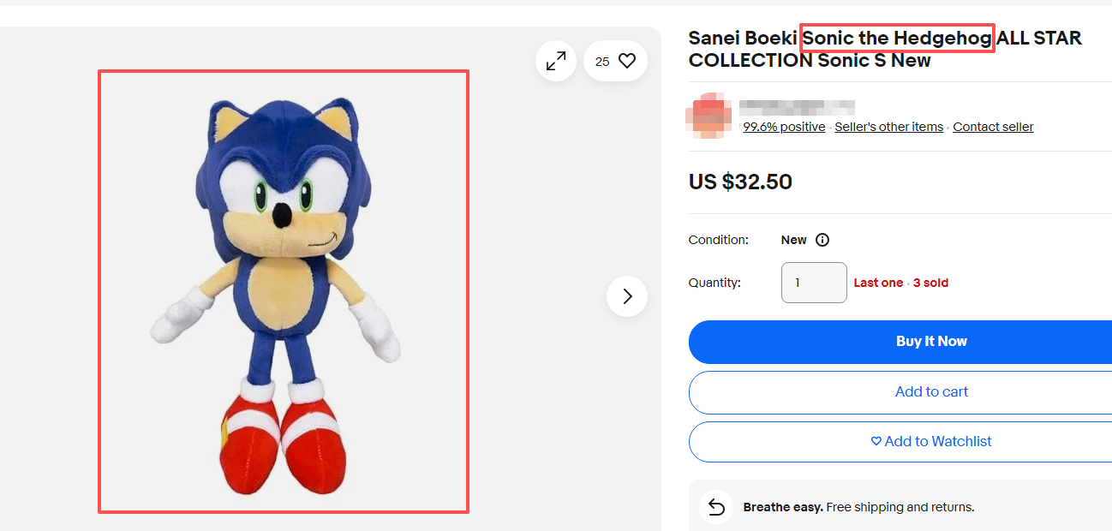Click the Contact seller link
The width and height of the screenshot is (1112, 531).
pos(993,127)
